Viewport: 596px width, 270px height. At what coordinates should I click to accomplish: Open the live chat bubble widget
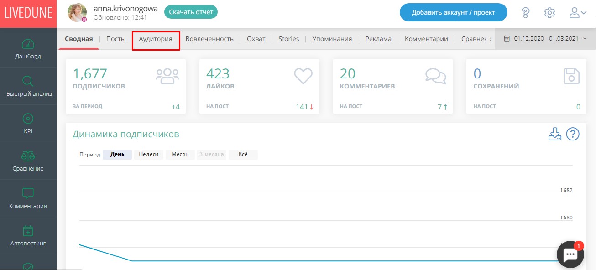(x=570, y=254)
